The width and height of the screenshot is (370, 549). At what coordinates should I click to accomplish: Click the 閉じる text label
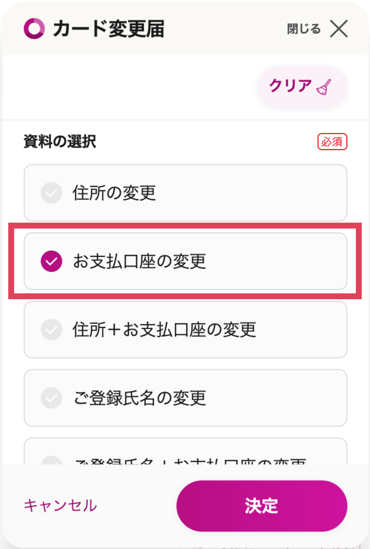(x=304, y=29)
